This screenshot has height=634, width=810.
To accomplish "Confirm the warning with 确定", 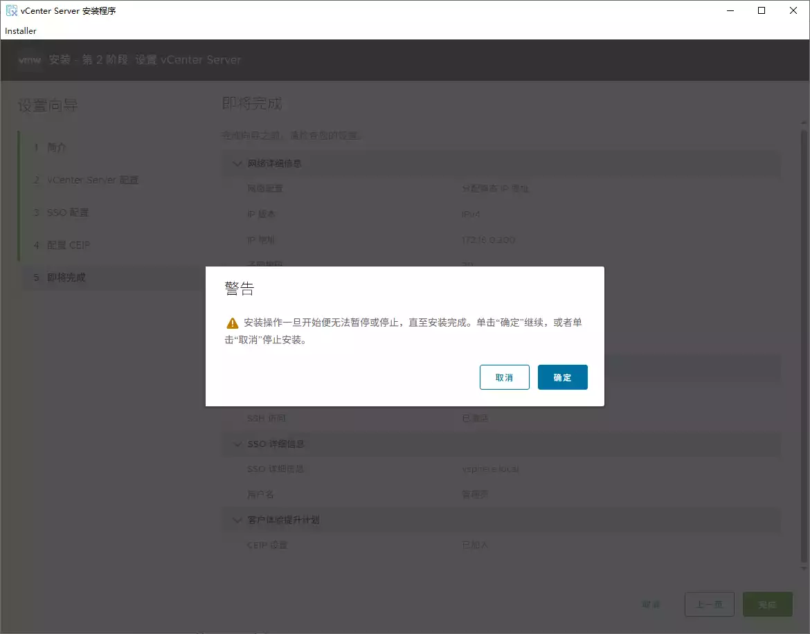I will click(562, 377).
